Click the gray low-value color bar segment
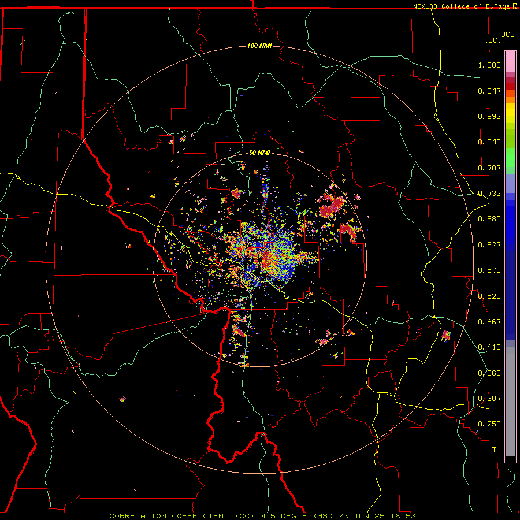The width and height of the screenshot is (520, 520). click(x=510, y=402)
